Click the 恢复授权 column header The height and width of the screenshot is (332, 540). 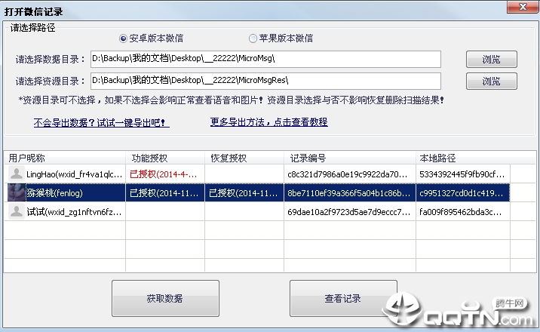coord(244,158)
